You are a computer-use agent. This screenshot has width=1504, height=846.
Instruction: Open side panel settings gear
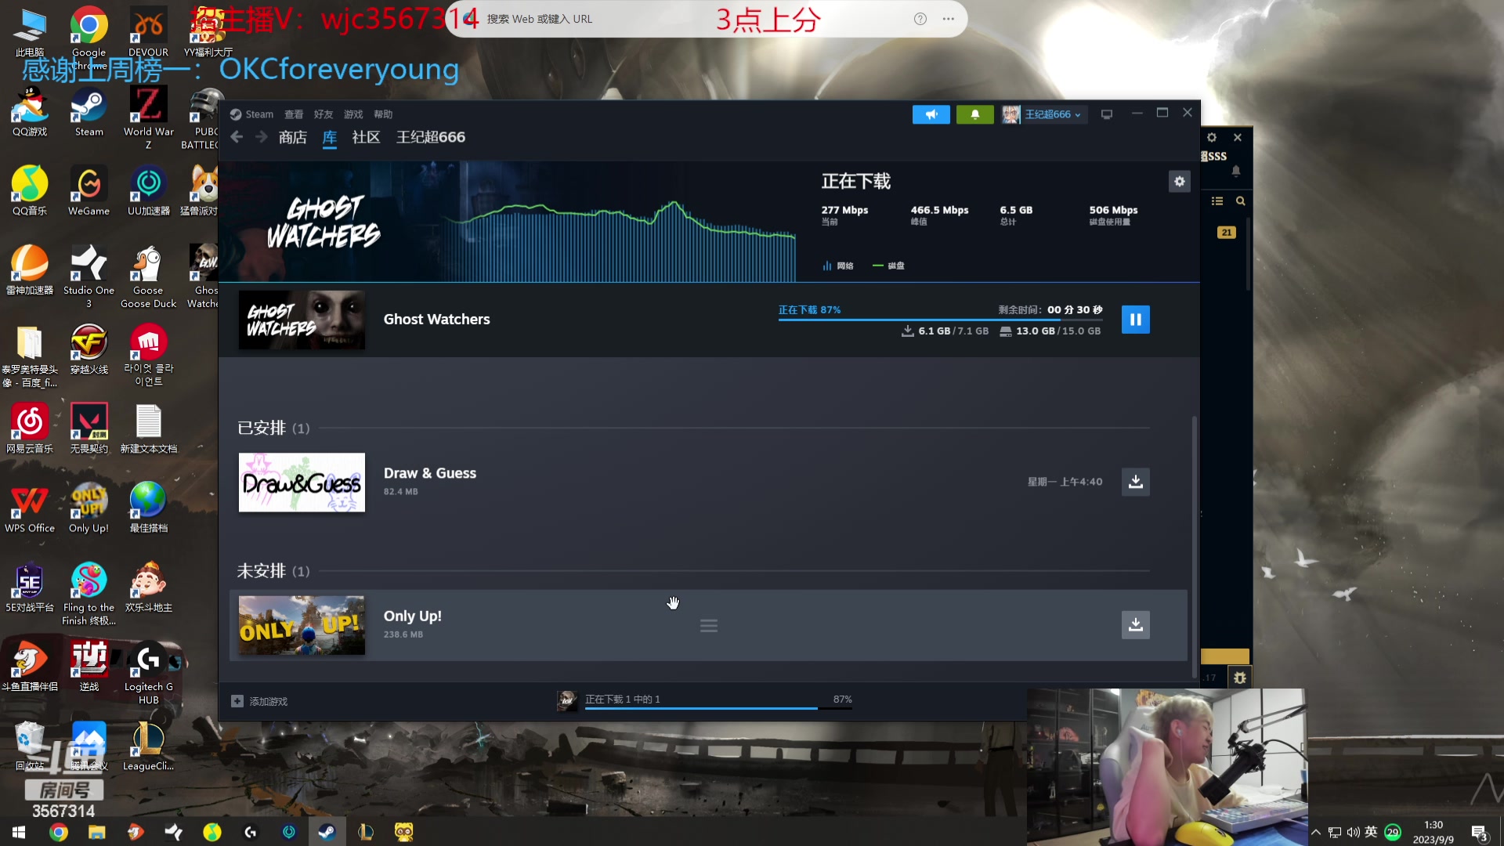tap(1212, 137)
